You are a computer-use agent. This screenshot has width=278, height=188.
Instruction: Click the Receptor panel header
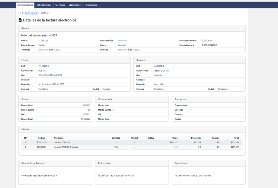tap(141, 60)
